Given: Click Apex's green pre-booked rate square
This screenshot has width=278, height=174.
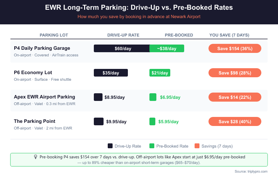Looking at the screenshot, I should [153, 97].
